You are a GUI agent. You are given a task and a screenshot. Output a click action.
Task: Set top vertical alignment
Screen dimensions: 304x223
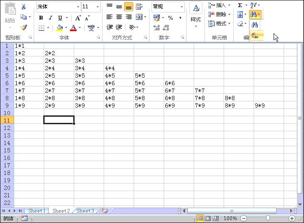[x=110, y=7]
